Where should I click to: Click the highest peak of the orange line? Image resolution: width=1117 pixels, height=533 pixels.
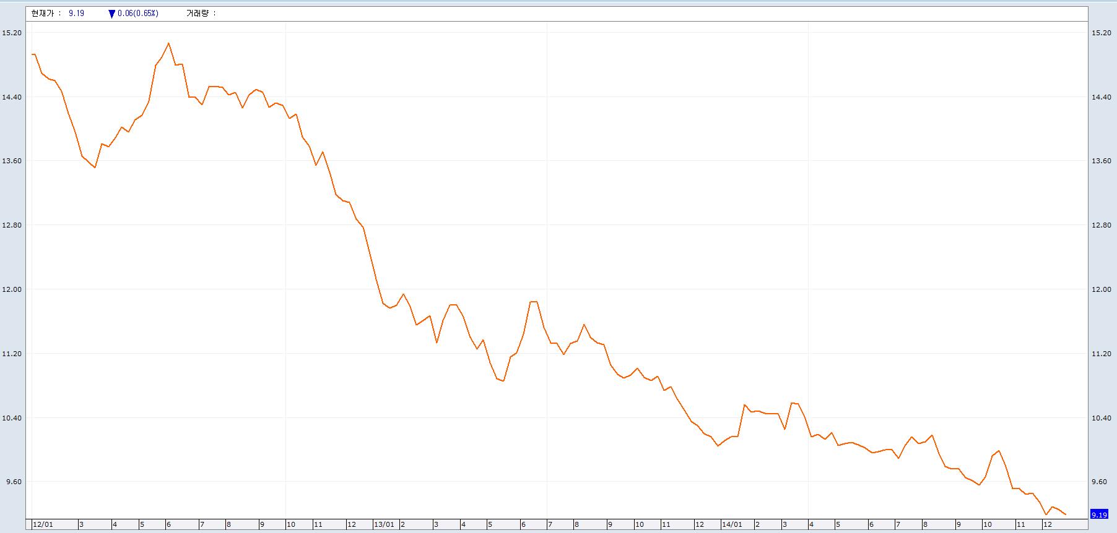point(168,43)
